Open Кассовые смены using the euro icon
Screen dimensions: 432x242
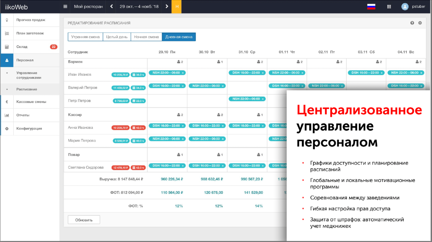click(x=6, y=102)
